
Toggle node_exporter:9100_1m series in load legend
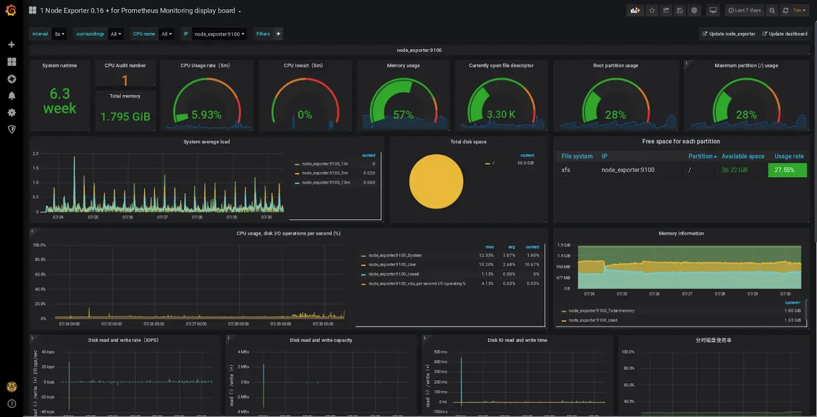click(x=325, y=164)
